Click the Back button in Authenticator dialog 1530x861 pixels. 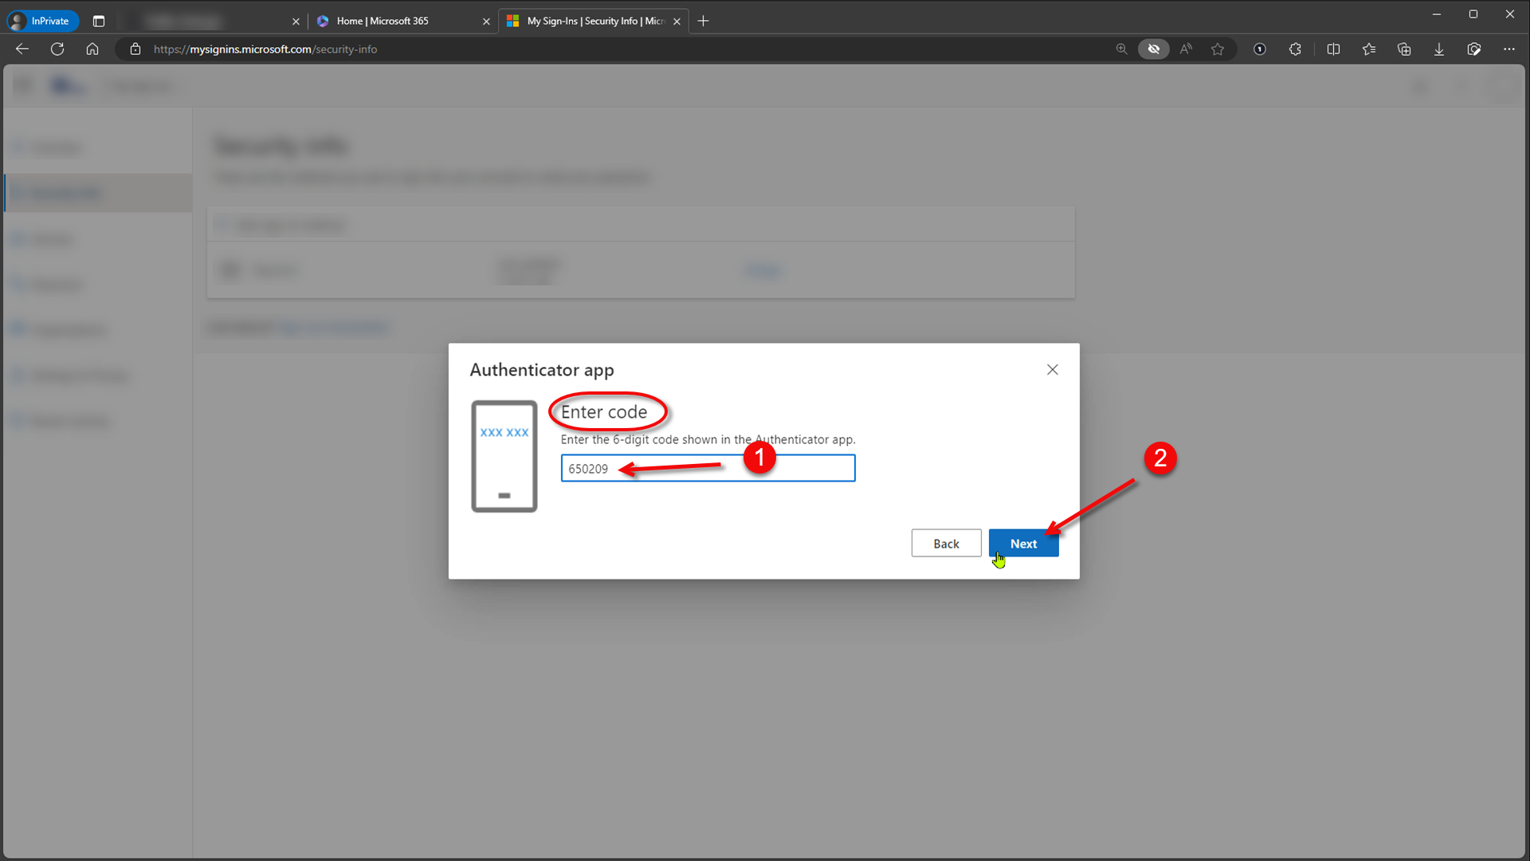click(x=946, y=544)
